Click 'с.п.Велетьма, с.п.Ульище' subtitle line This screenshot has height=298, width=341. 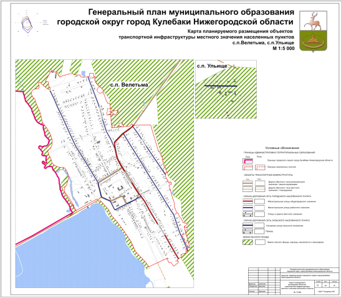coord(263,43)
